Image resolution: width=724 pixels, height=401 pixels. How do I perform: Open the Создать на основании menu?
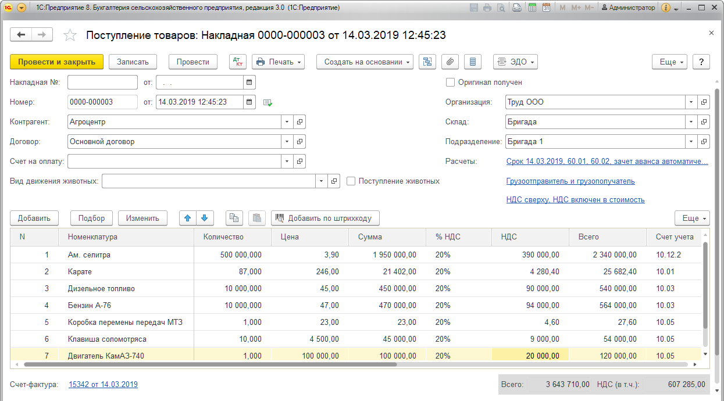(365, 62)
